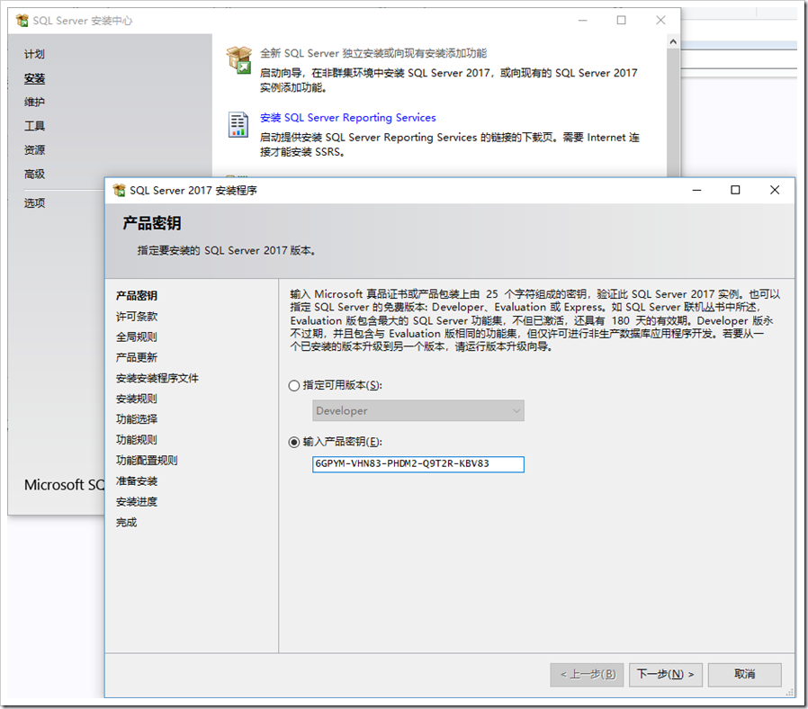Click 功能选择 step in setup list
808x709 pixels.
click(137, 419)
